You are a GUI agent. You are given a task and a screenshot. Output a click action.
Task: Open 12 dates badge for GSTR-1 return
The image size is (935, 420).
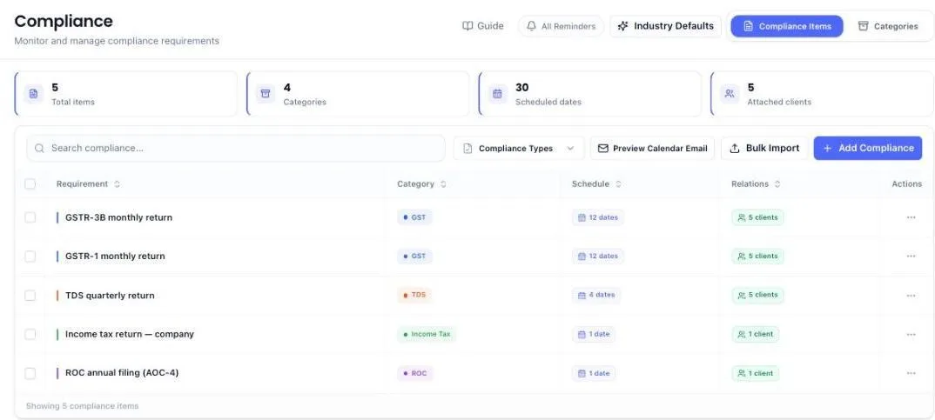coord(597,257)
